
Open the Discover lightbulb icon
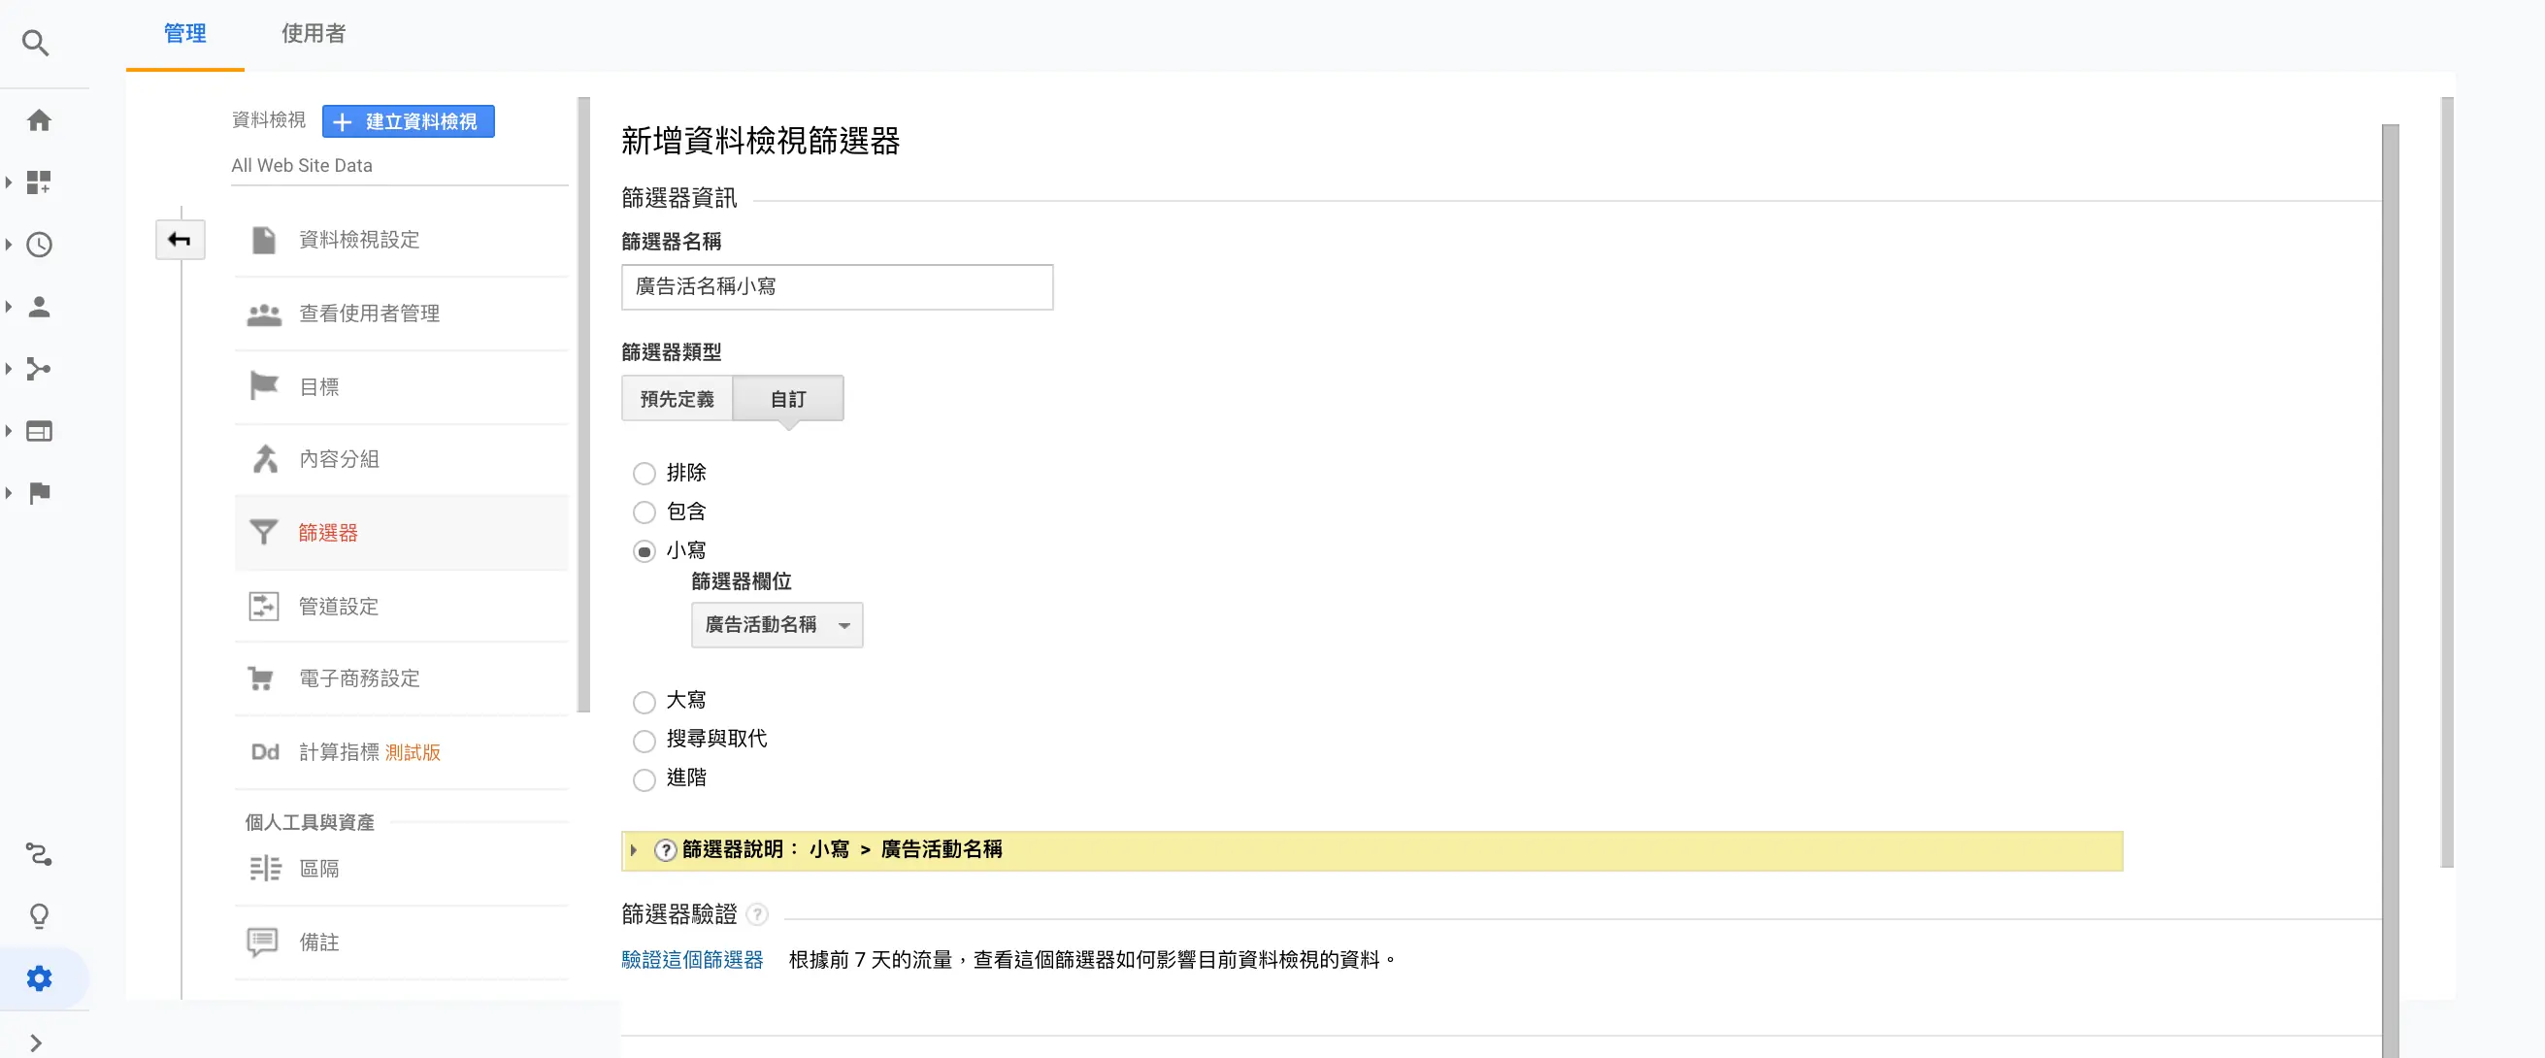click(x=40, y=915)
